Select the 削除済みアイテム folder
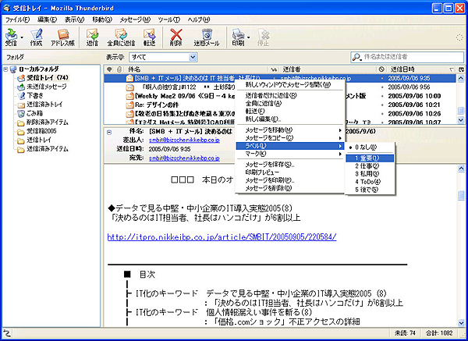The width and height of the screenshot is (468, 341). pyautogui.click(x=43, y=123)
